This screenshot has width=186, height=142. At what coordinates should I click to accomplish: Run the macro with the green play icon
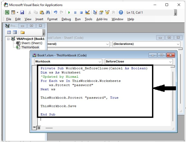point(69,12)
